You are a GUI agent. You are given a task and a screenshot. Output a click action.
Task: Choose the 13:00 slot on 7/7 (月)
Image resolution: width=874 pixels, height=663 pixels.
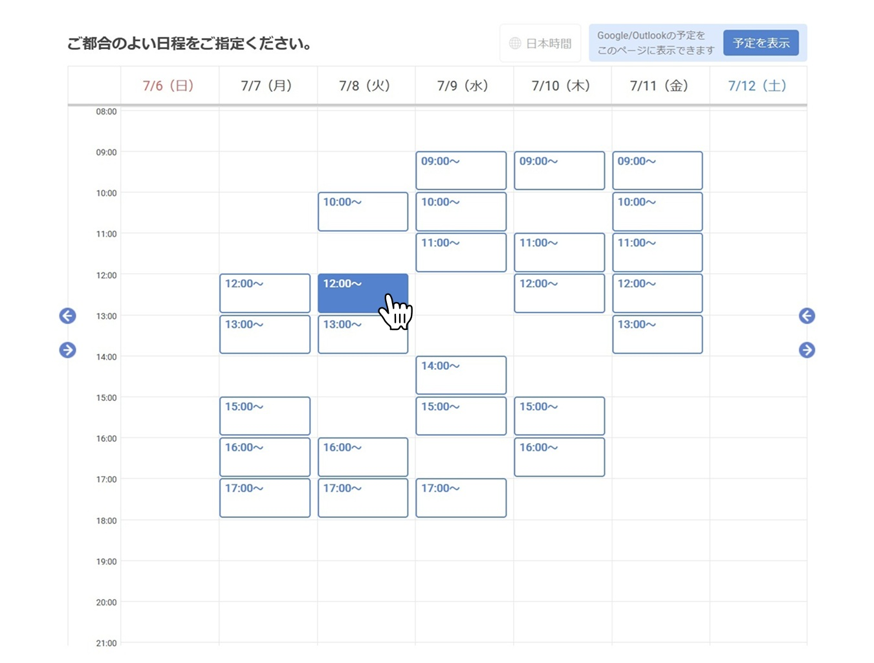click(265, 334)
